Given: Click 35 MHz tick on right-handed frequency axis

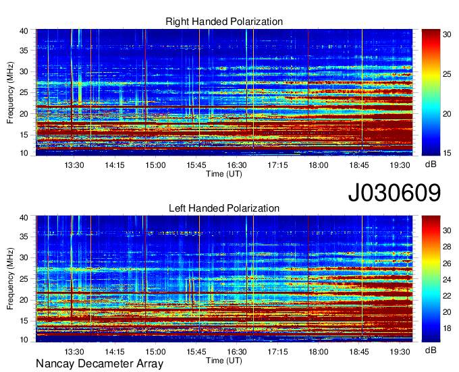Looking at the screenshot, I should pyautogui.click(x=24, y=51).
